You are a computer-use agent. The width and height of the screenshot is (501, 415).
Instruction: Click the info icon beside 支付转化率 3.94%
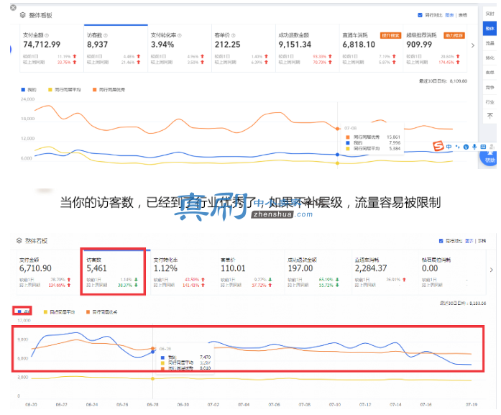pyautogui.click(x=180, y=35)
